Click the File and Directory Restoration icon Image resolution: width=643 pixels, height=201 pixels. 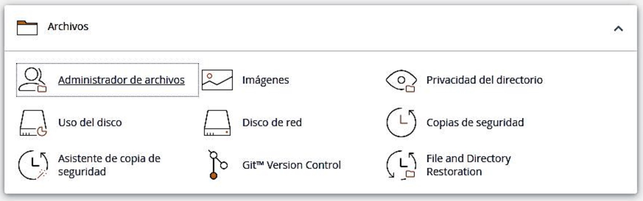pyautogui.click(x=401, y=165)
